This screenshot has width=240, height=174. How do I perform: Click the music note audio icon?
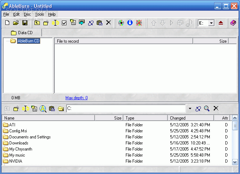[x=189, y=23]
